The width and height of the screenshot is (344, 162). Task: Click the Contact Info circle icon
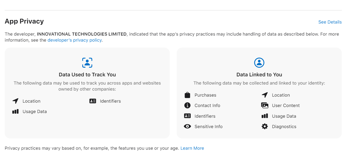point(187,105)
